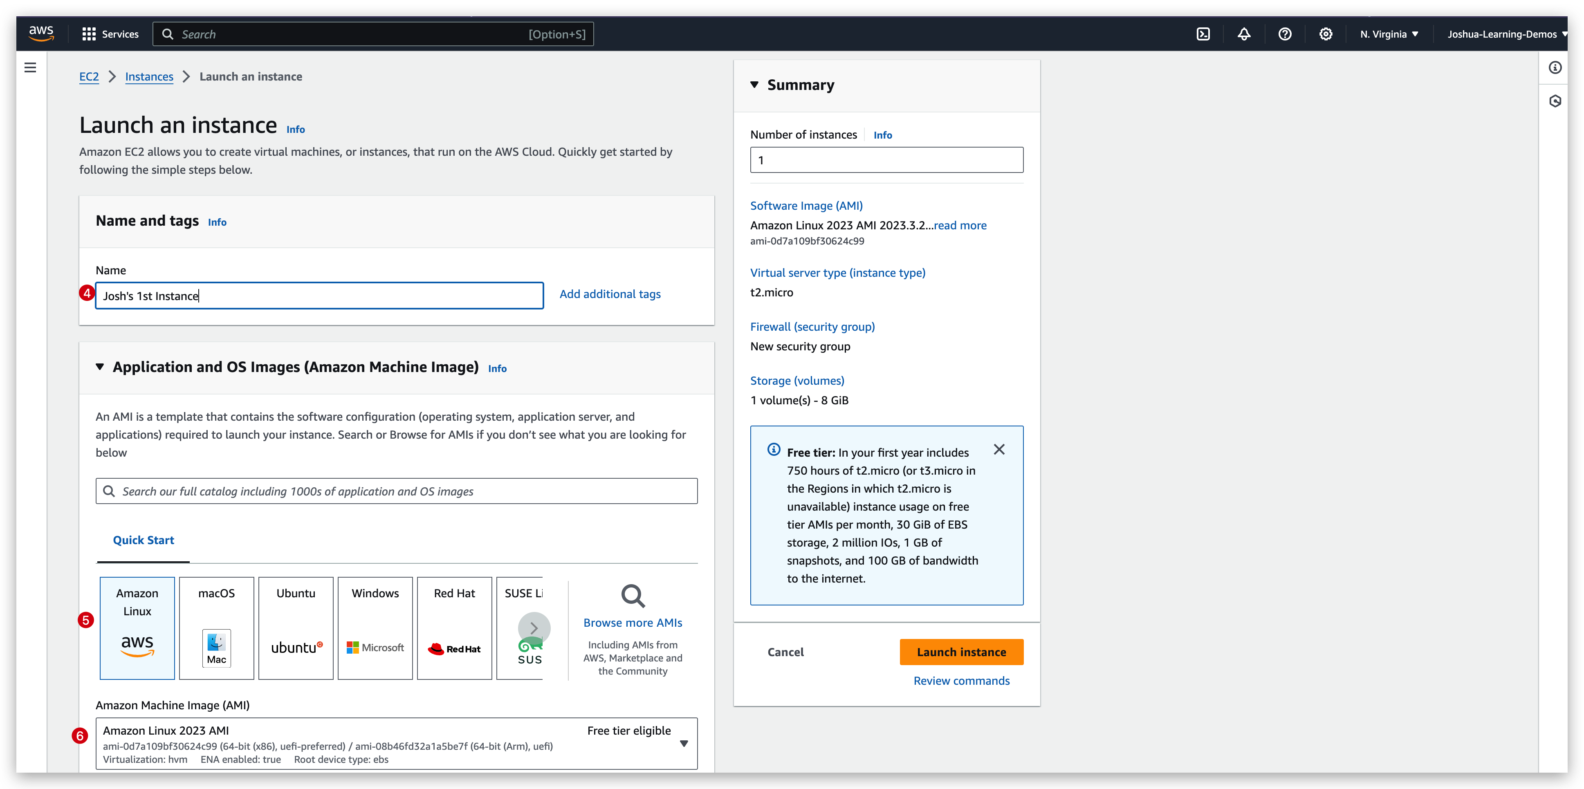This screenshot has height=789, width=1584.
Task: View notifications via the bell icon
Action: click(1244, 34)
